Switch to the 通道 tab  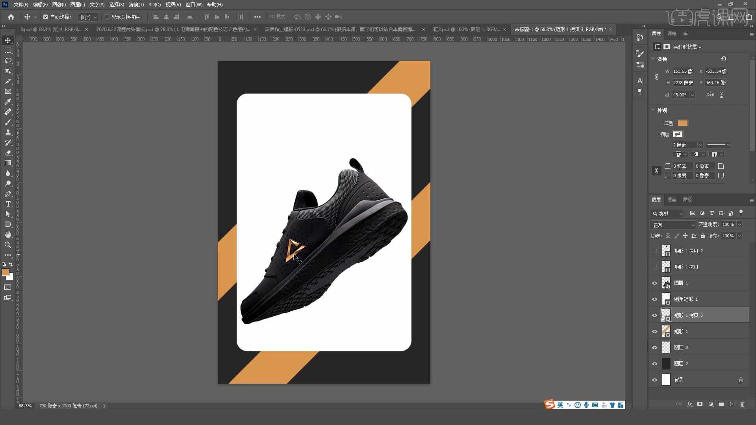pos(672,200)
